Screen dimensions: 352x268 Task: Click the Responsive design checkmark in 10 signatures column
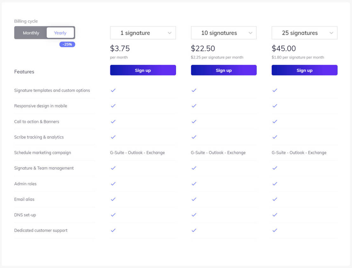click(194, 106)
